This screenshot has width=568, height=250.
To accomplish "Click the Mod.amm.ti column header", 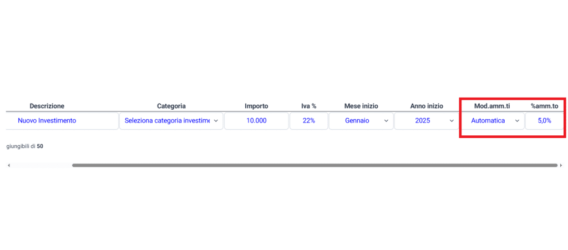I will 491,106.
